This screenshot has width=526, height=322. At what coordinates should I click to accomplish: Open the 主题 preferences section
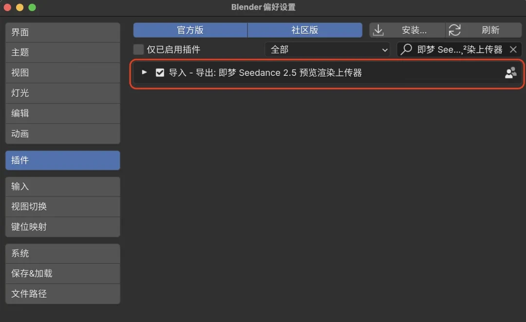click(x=63, y=52)
